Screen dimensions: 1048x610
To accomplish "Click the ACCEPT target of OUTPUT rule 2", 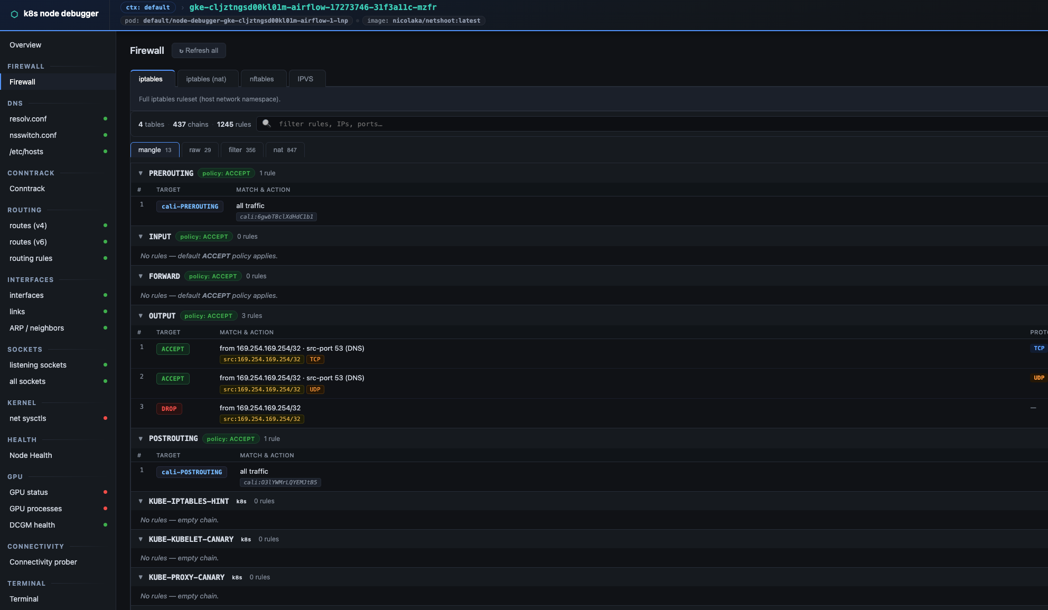I will (173, 379).
